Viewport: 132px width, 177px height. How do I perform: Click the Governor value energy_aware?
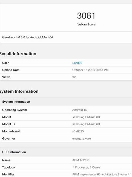point(82,138)
